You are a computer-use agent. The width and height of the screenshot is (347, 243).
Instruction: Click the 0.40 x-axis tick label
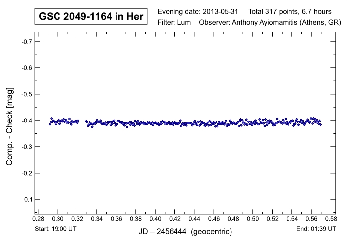[x=156, y=219]
